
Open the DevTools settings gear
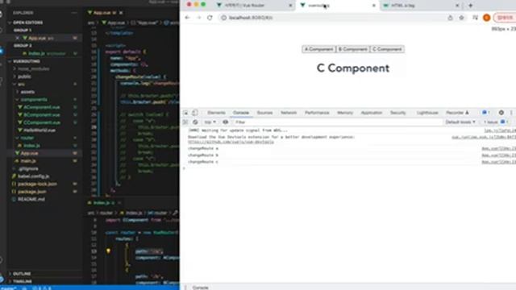tap(501, 113)
